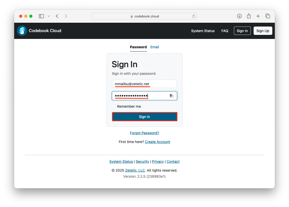Image resolution: width=289 pixels, height=207 pixels.
Task: Visit the Zetetic, LLC link
Action: coord(135,170)
